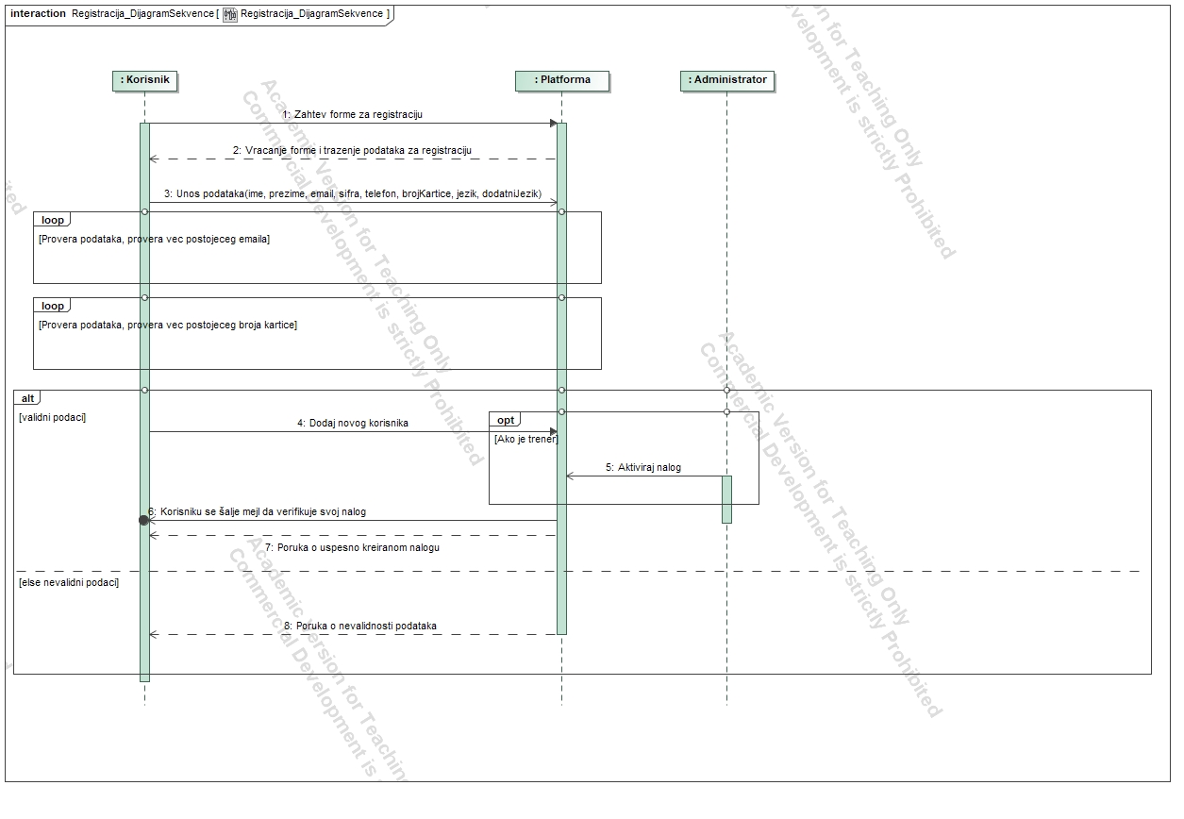Screen dimensions: 1184x819
Task: Click the 'alt' fragment label
Action: [x=27, y=398]
